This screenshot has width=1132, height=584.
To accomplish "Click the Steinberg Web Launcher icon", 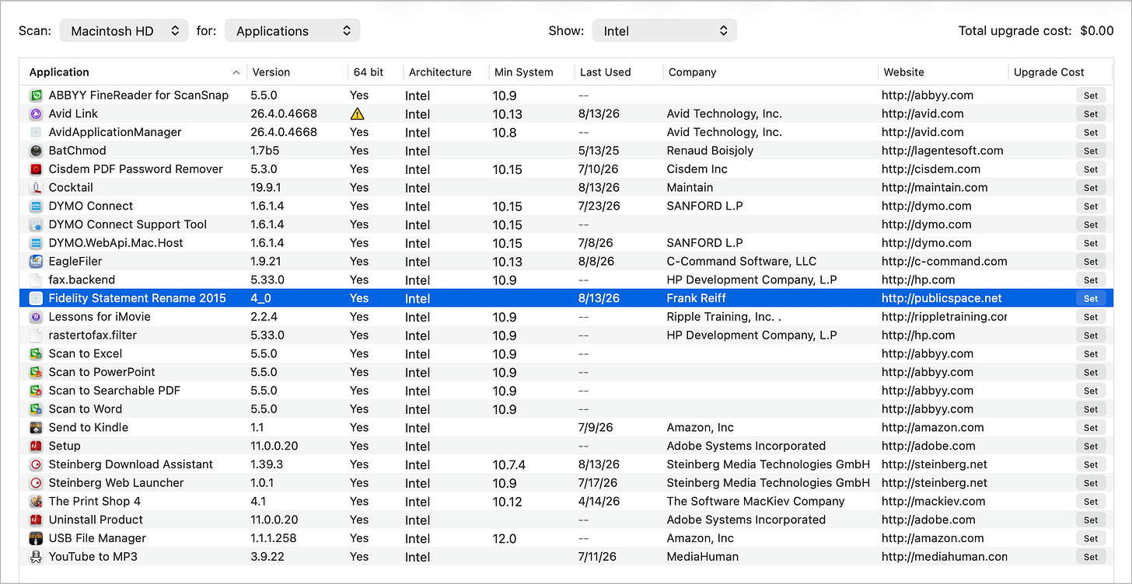I will pos(36,483).
